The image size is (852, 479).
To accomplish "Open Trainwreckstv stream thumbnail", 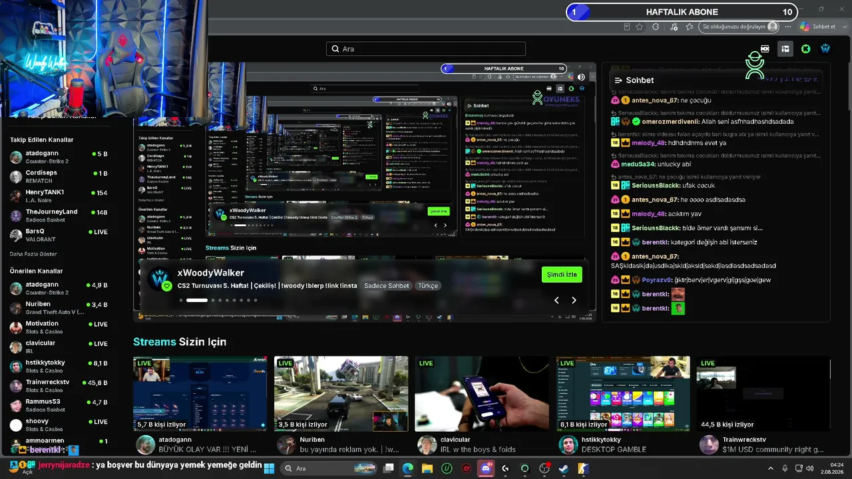I will pos(764,394).
